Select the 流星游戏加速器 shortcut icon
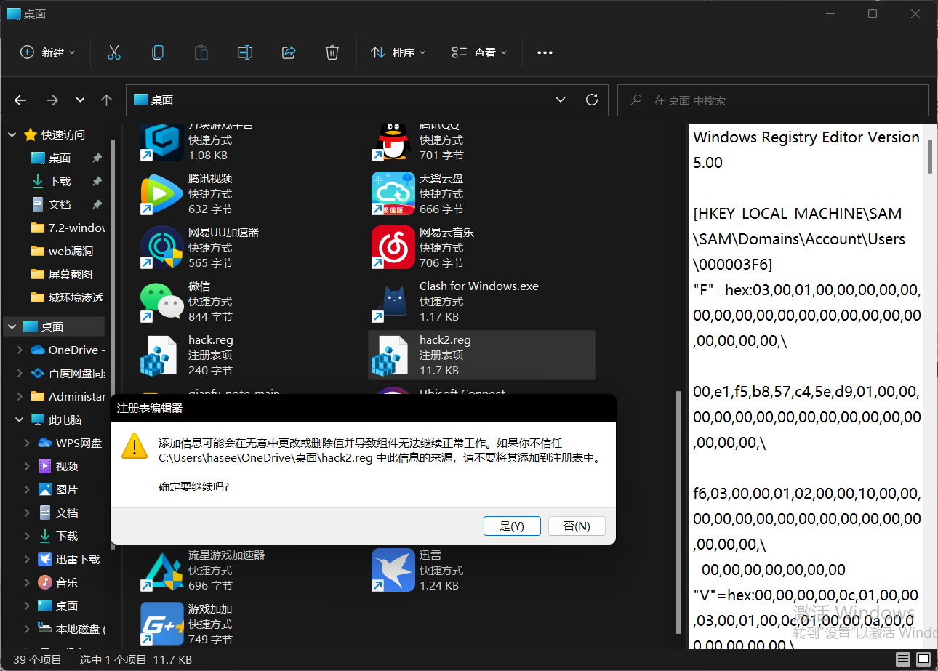The width and height of the screenshot is (938, 671). pos(161,570)
